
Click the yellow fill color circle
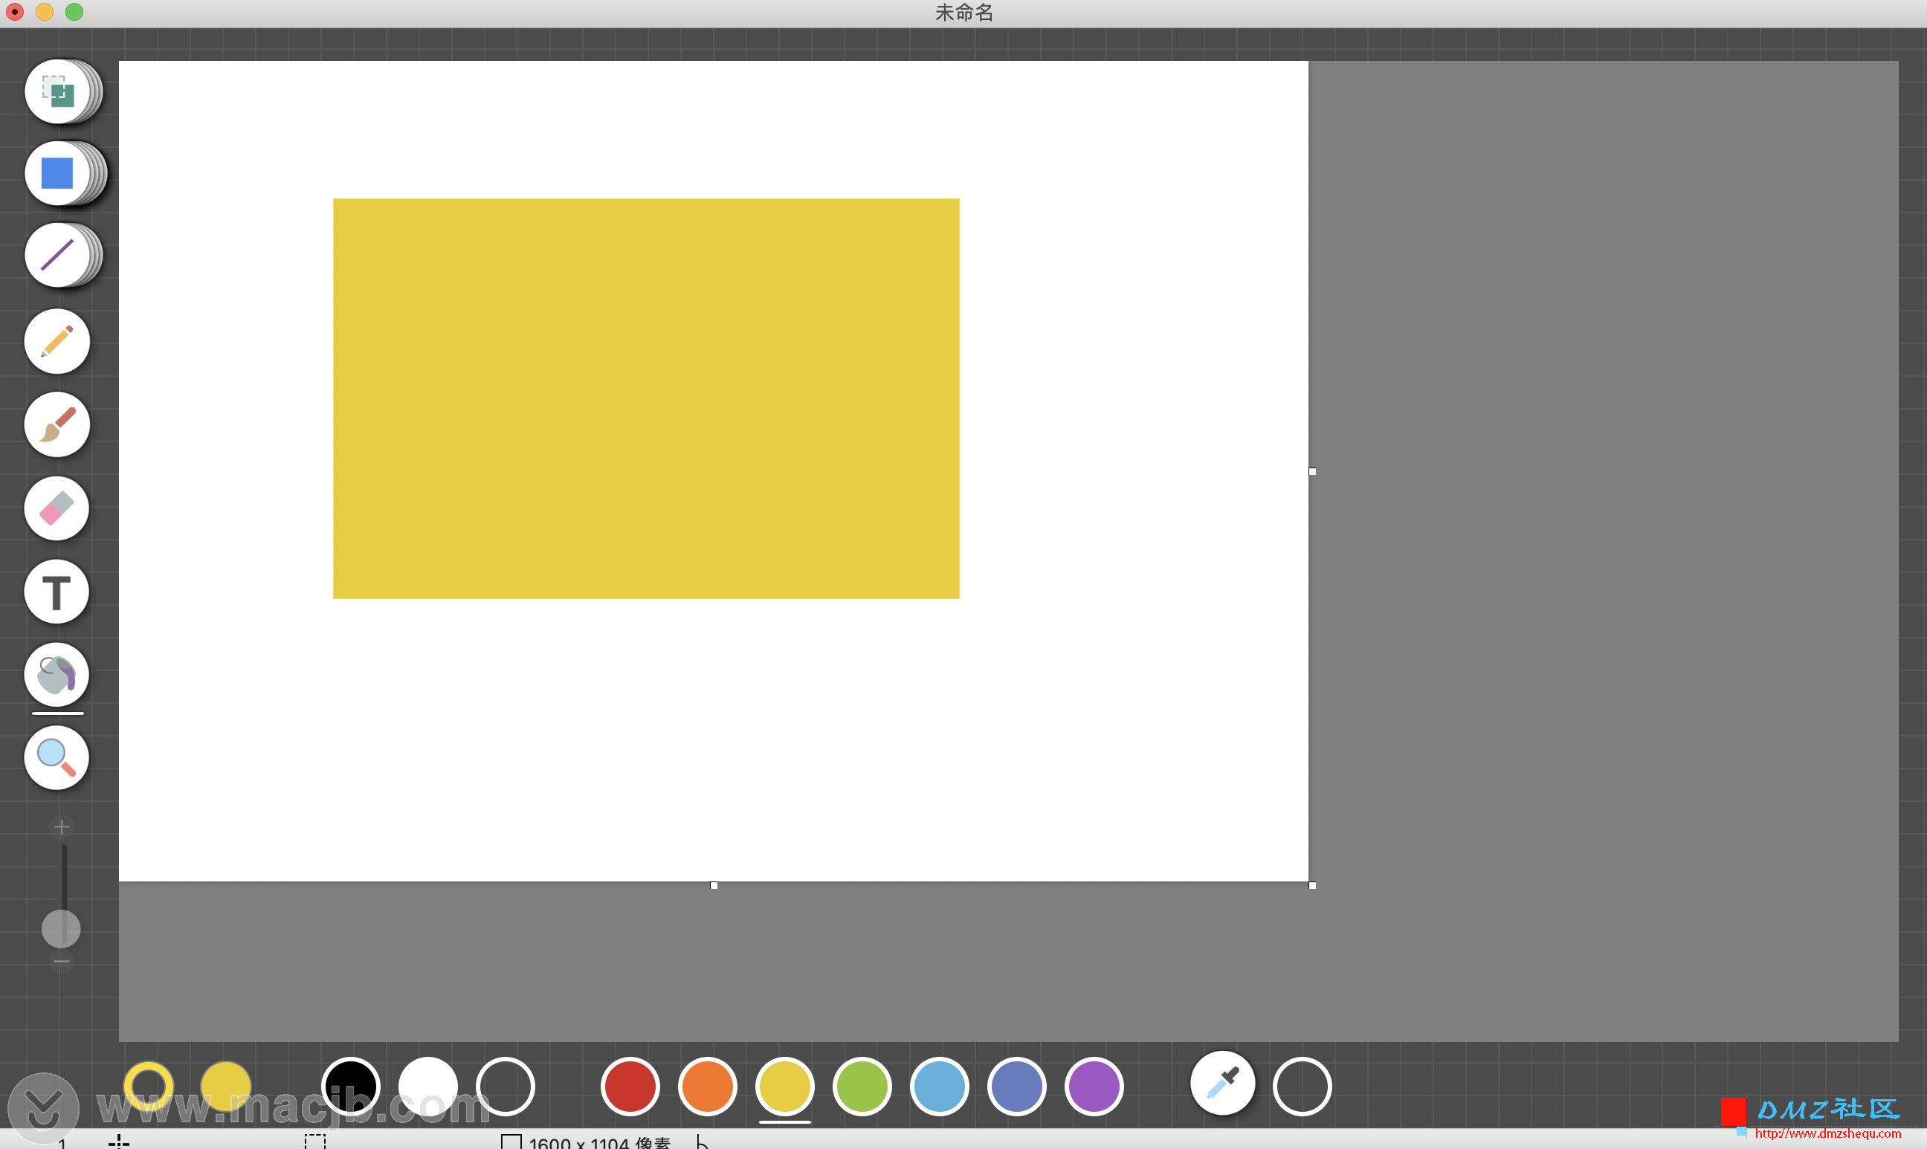click(x=226, y=1087)
